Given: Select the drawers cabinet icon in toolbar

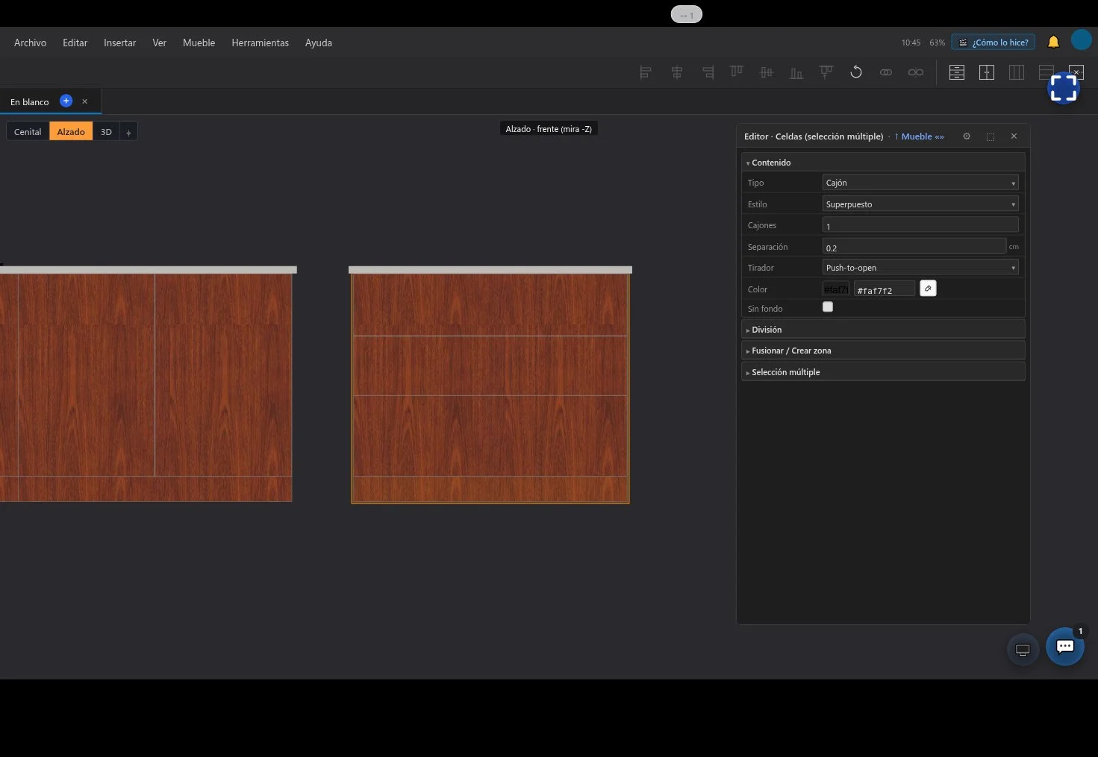Looking at the screenshot, I should [957, 72].
